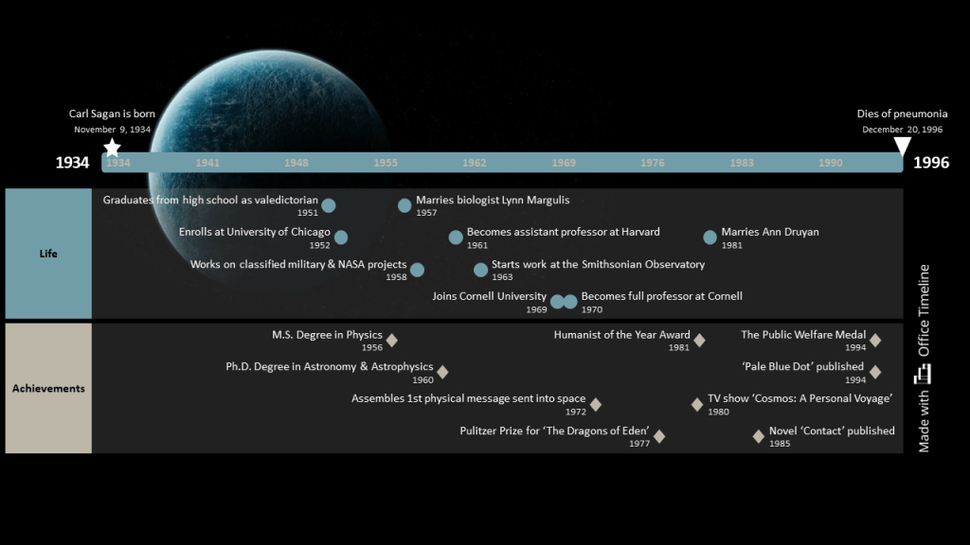Click the circle marker for 'Becomes full professor at Cornell'
This screenshot has width=970, height=545.
570,301
